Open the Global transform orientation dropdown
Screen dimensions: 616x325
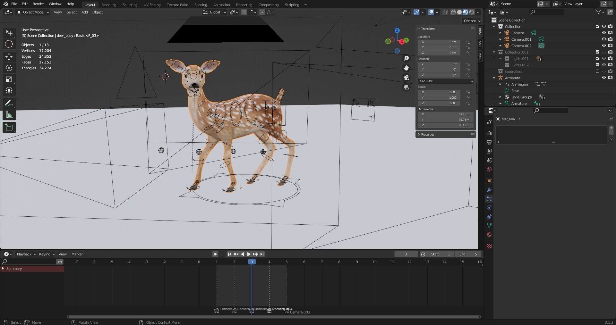pos(215,12)
